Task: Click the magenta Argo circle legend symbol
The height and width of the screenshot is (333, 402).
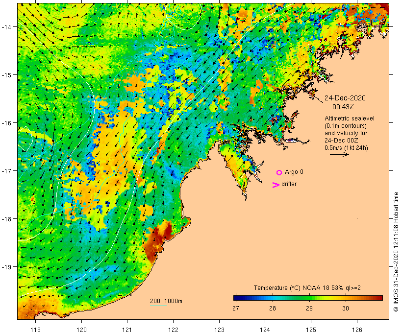Action: pos(279,172)
